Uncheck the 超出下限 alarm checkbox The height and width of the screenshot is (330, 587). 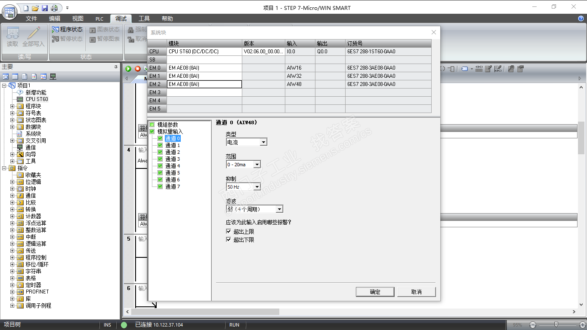click(229, 240)
